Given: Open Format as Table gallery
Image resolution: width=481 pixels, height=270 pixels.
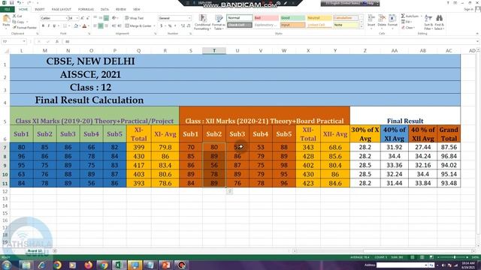Looking at the screenshot, I should [x=219, y=22].
